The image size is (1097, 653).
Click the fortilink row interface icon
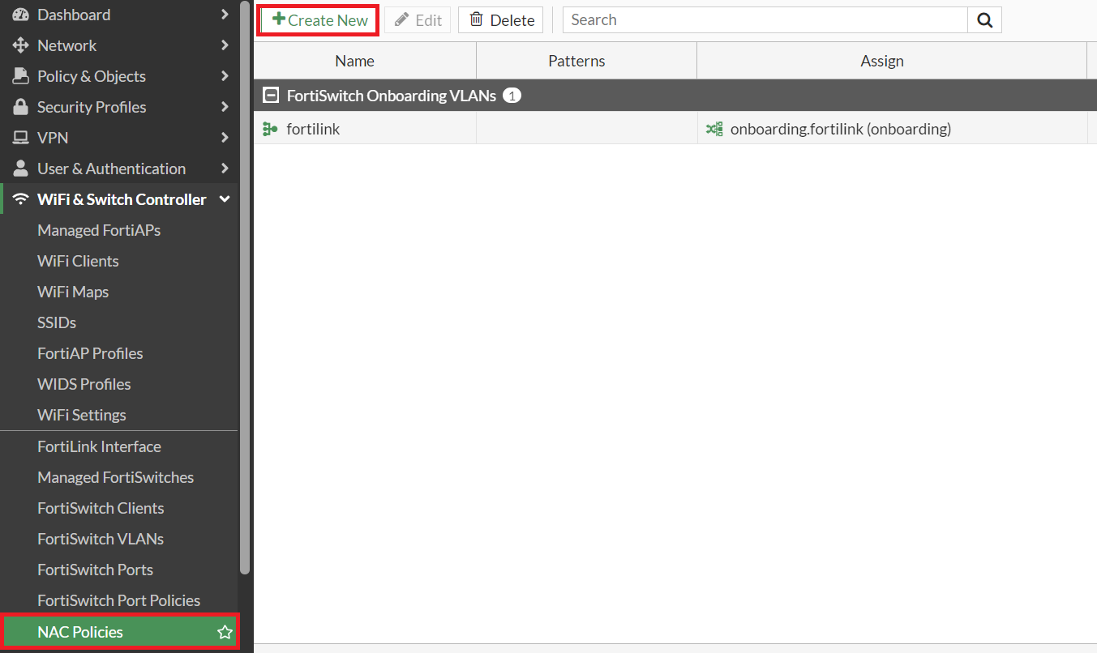coord(270,129)
